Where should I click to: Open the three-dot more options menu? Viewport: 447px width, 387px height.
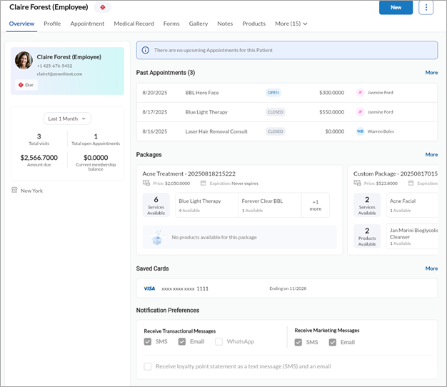(x=426, y=7)
